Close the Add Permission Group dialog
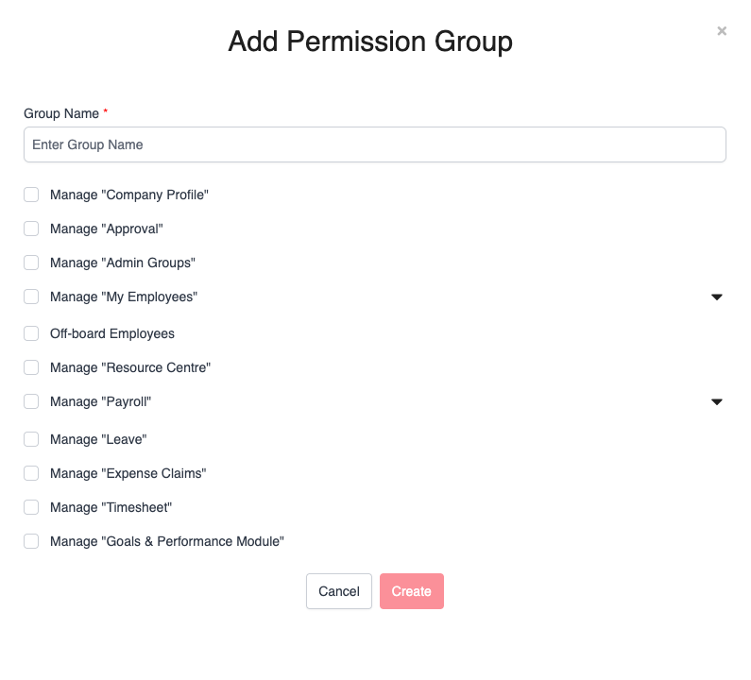 point(722,31)
